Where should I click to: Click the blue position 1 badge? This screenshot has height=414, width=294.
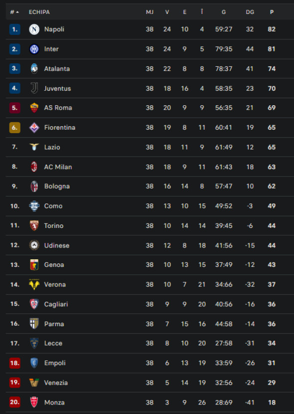click(x=15, y=29)
